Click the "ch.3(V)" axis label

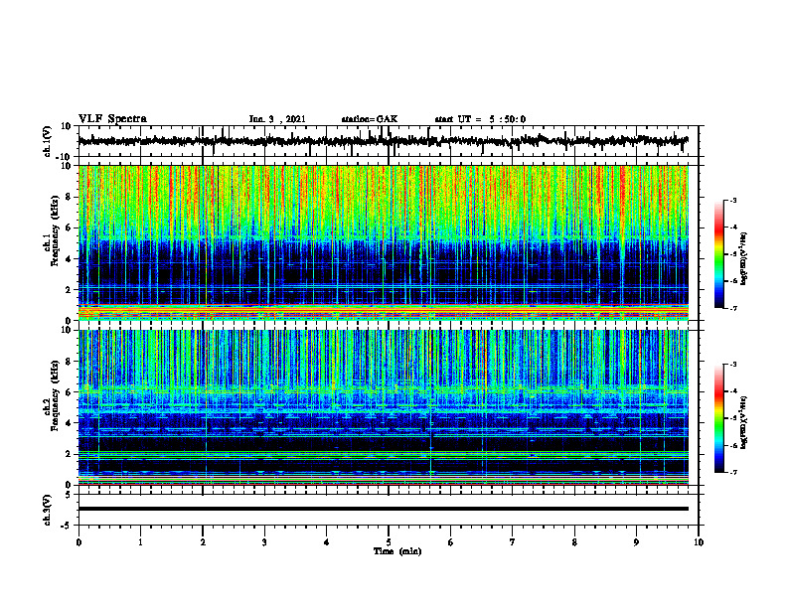click(48, 510)
